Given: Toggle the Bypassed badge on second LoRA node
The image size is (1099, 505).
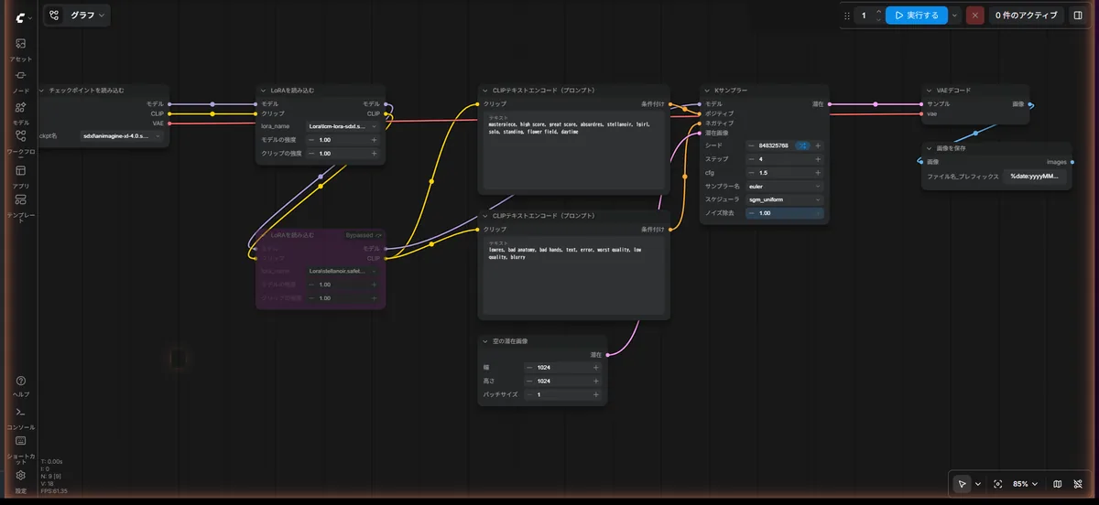Looking at the screenshot, I should (364, 235).
